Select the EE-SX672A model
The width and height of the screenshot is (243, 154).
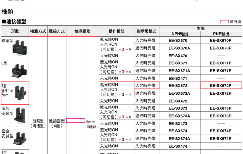click(x=179, y=94)
